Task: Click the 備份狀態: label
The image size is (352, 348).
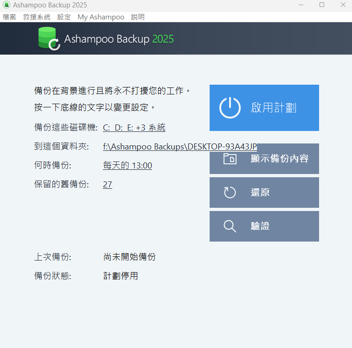Action: (53, 276)
